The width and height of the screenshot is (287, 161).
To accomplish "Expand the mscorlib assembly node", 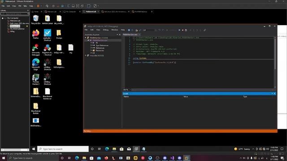I will coord(86,55).
